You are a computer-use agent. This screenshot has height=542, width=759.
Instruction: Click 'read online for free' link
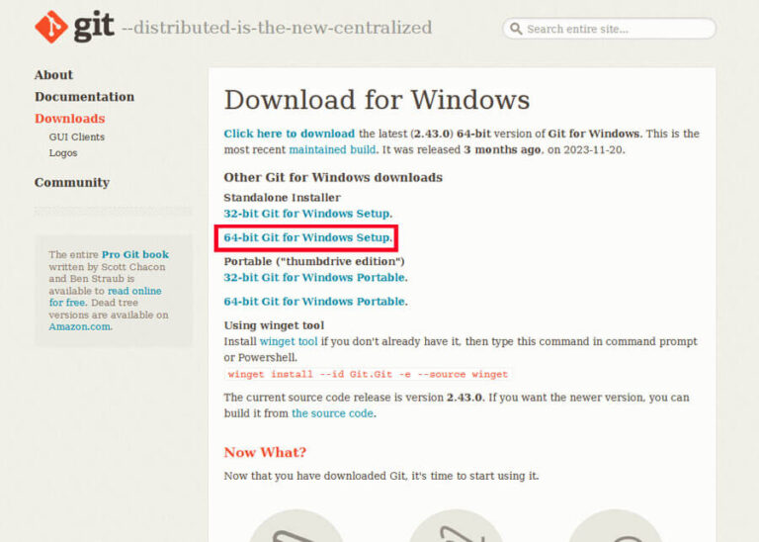pos(135,291)
